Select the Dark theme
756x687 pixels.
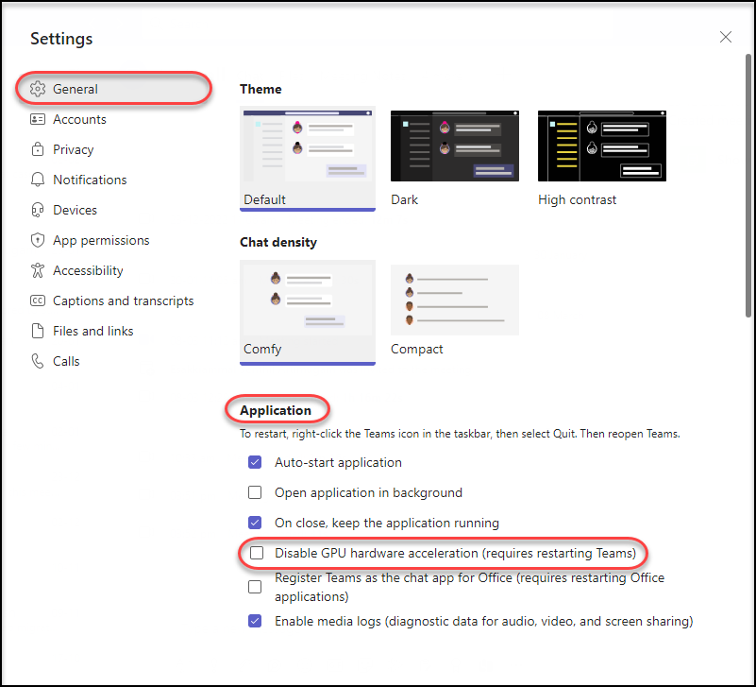pos(454,146)
